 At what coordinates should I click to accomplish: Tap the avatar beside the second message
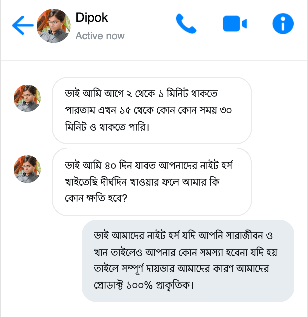27,169
